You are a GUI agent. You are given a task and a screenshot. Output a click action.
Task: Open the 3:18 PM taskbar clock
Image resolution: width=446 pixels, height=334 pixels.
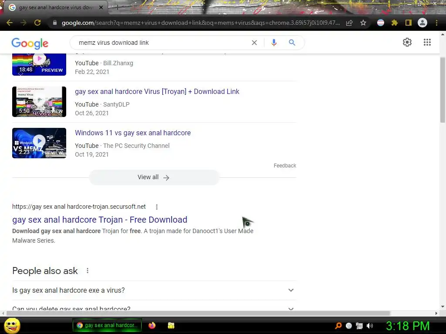pyautogui.click(x=407, y=326)
